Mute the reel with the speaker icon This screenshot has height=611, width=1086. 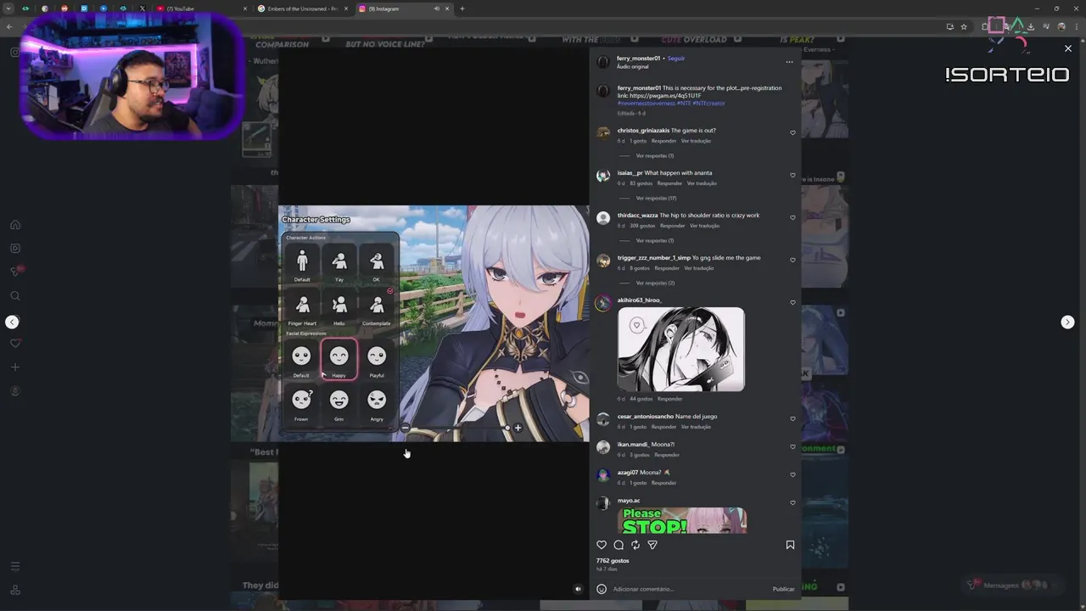578,589
